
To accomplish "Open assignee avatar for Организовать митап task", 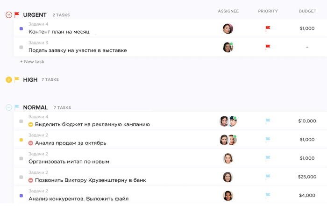I will [227, 158].
